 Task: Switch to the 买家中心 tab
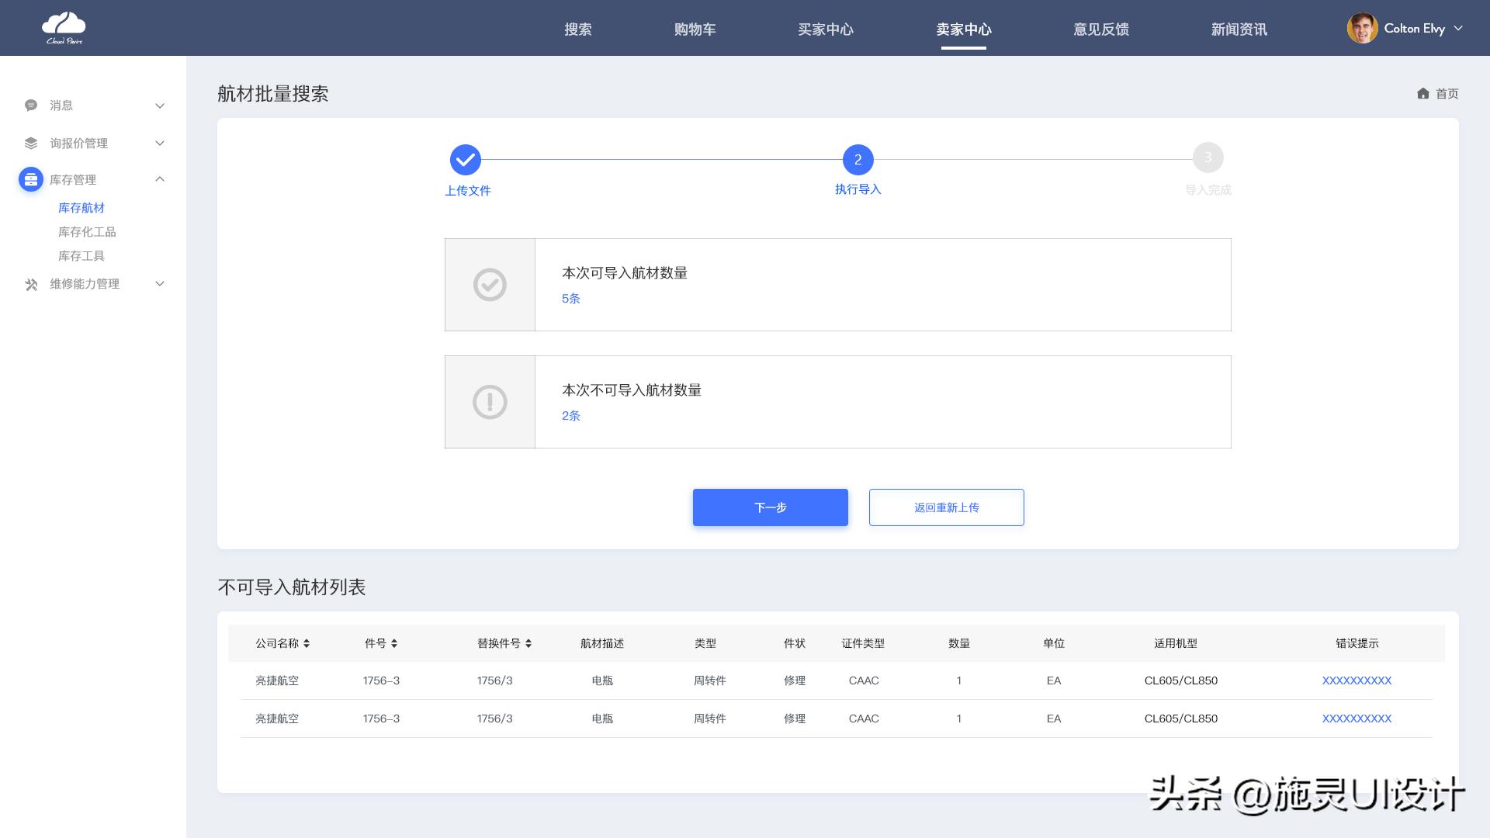point(826,29)
